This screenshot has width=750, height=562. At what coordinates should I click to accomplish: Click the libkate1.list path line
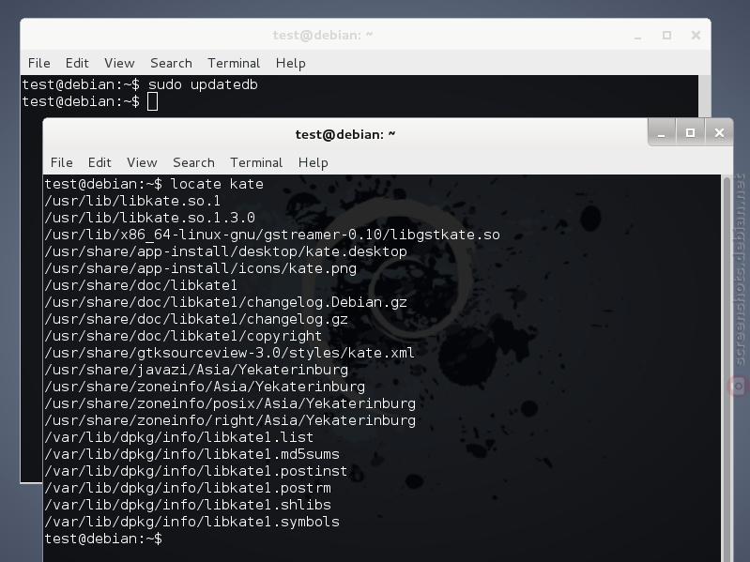click(179, 437)
